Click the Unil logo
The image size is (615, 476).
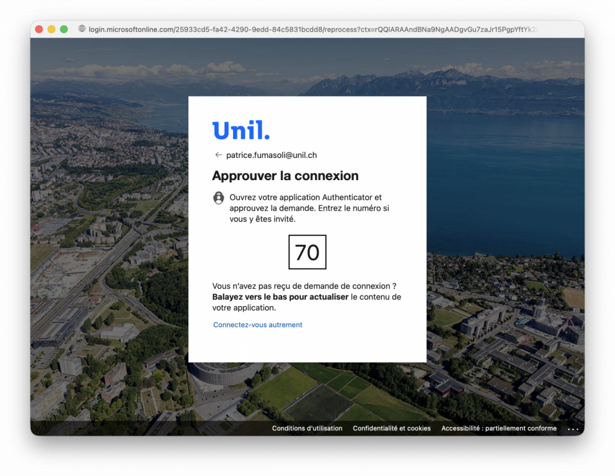click(241, 130)
